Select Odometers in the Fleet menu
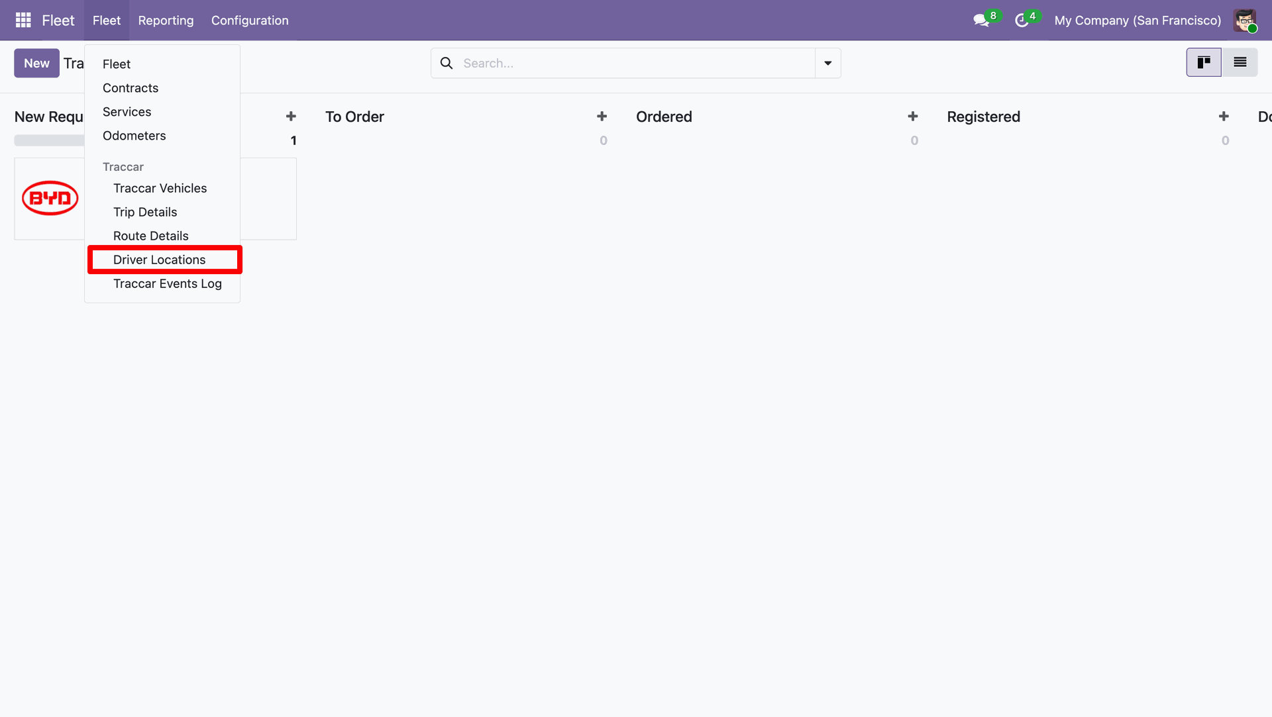The image size is (1272, 717). click(134, 136)
